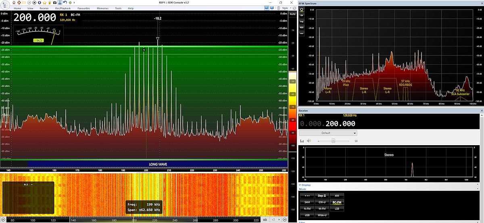Mute audio with the speaker icon
Image resolution: width=484 pixels, height=223 pixels.
tap(309, 141)
